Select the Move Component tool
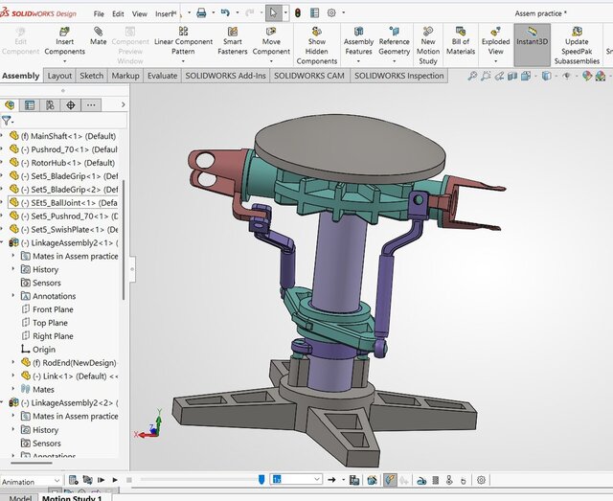The height and width of the screenshot is (501, 613). tap(271, 41)
